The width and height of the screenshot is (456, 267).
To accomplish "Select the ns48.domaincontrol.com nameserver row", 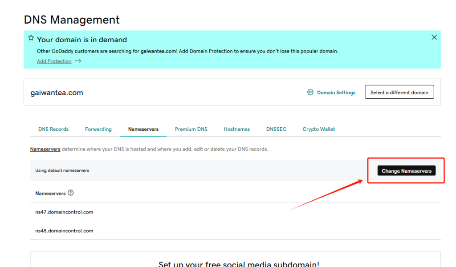I will [64, 231].
